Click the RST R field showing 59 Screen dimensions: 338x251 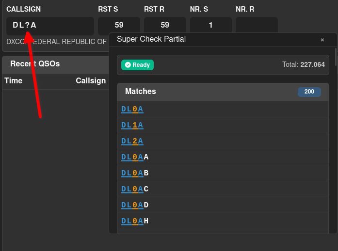[x=165, y=25]
